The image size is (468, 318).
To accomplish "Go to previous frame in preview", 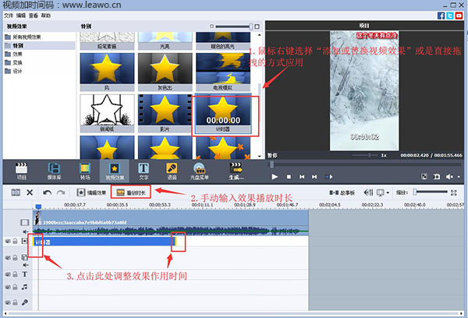I will 302,177.
